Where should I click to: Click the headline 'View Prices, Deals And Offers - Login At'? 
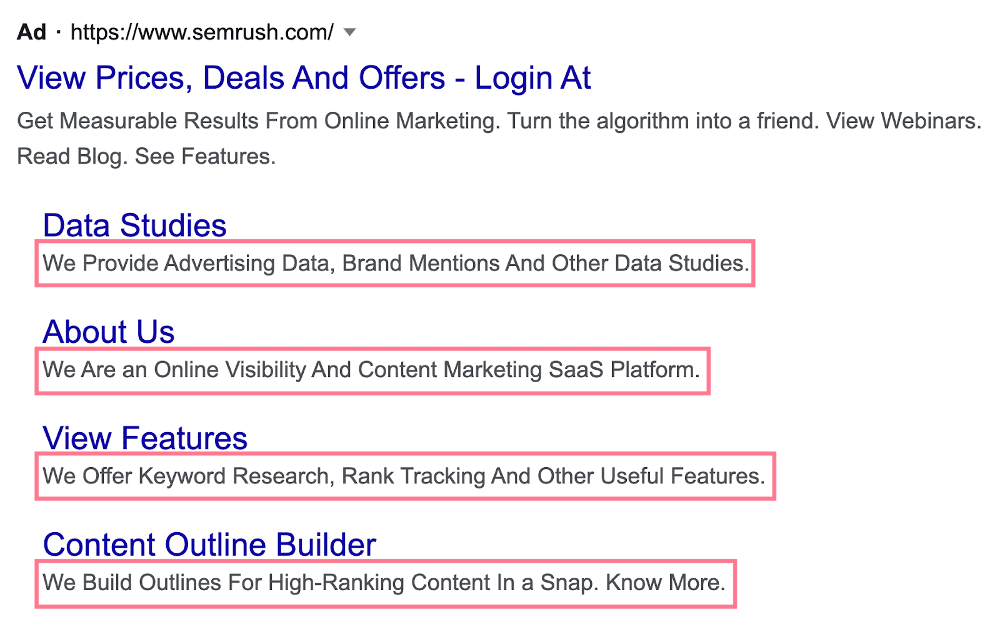coord(304,77)
